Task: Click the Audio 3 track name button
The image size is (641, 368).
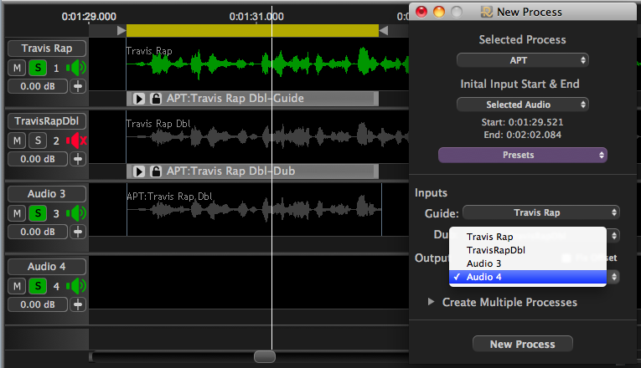Action: 46,194
